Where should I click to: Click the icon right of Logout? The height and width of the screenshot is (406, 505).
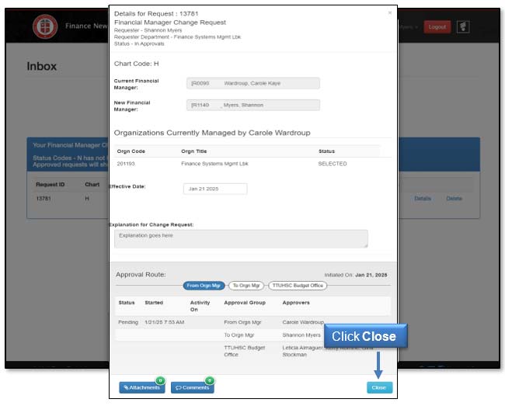point(463,26)
